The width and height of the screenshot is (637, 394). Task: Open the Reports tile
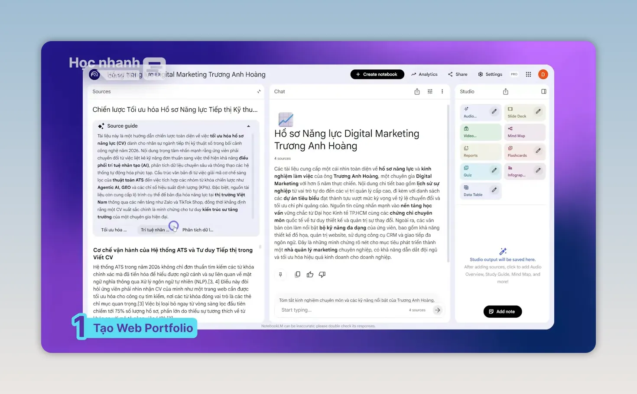click(481, 152)
